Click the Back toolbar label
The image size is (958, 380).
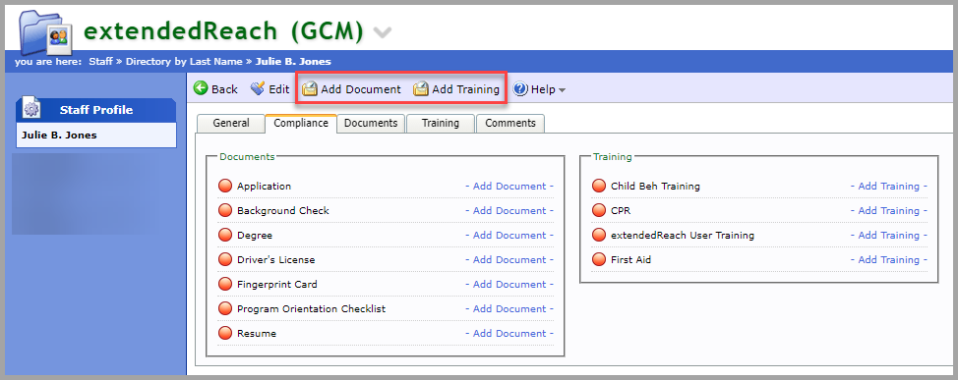(224, 89)
